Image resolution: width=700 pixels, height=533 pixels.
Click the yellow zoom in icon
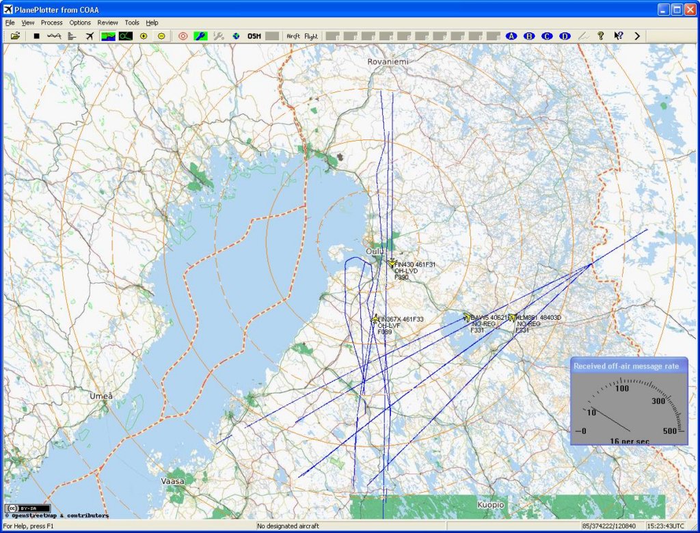coord(144,36)
